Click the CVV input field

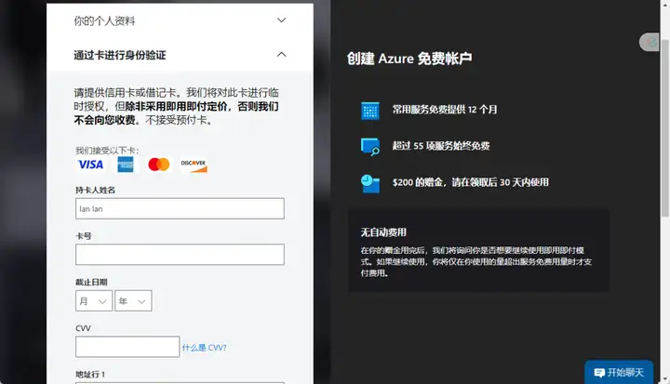click(127, 347)
